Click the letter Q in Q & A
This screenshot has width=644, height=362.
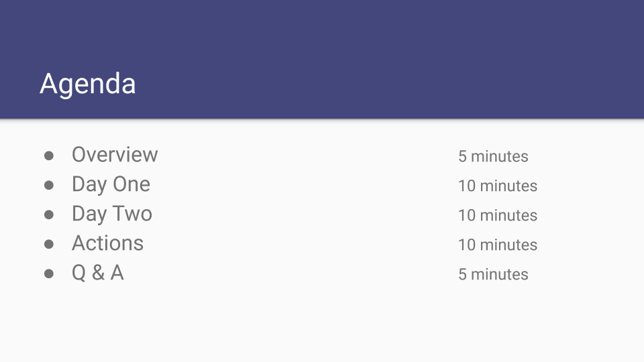[x=79, y=273]
